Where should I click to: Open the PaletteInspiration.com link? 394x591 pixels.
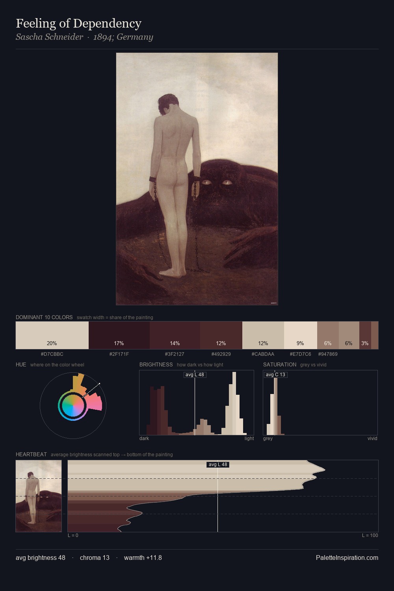tap(347, 558)
